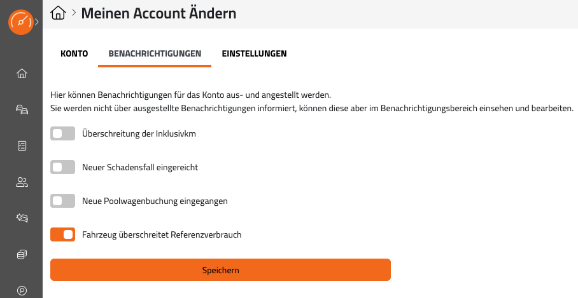Viewport: 578px width, 298px height.
Task: Click the breadcrumb home icon
Action: (x=58, y=13)
